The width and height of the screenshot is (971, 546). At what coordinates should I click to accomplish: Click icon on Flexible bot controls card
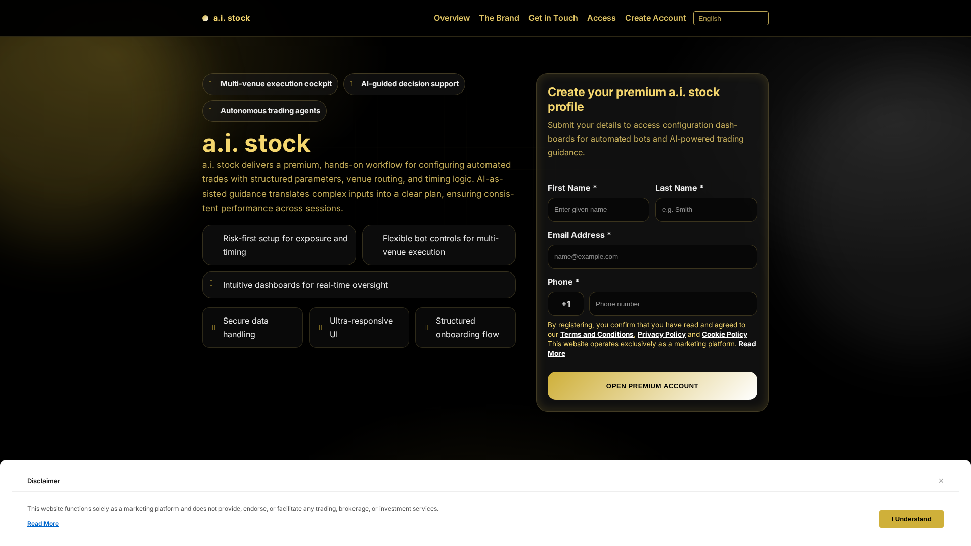pyautogui.click(x=371, y=237)
